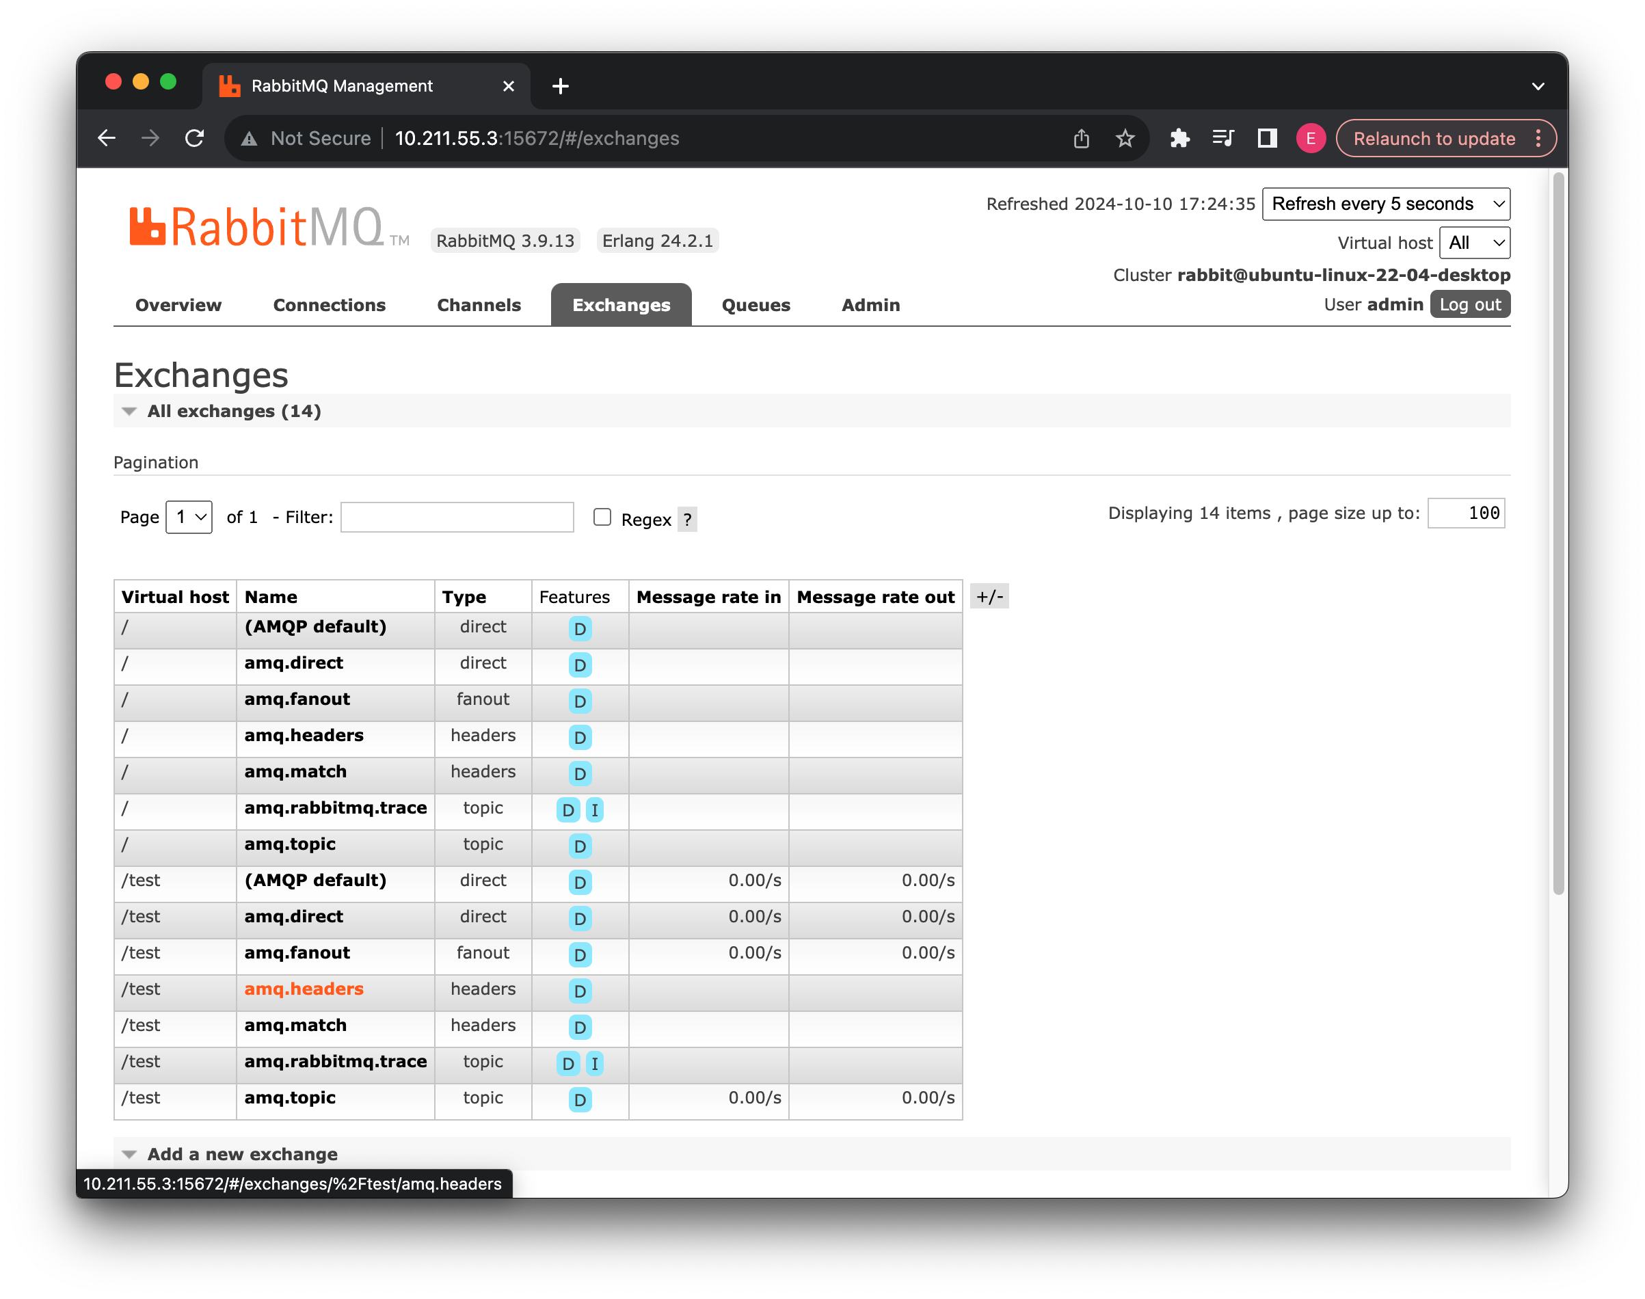
Task: Open the browser extensions puzzle icon
Action: point(1179,138)
